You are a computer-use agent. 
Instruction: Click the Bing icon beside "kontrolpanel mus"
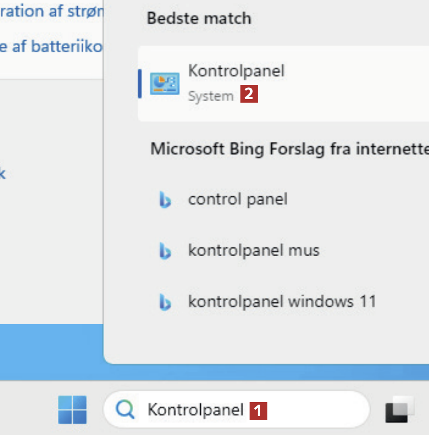point(165,251)
